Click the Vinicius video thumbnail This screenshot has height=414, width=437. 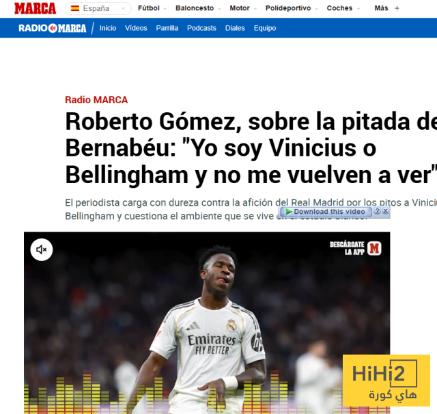pos(207,323)
